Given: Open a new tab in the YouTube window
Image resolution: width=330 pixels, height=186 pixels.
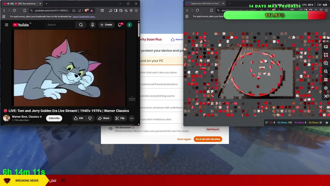Looking at the screenshot, I should point(47,4).
